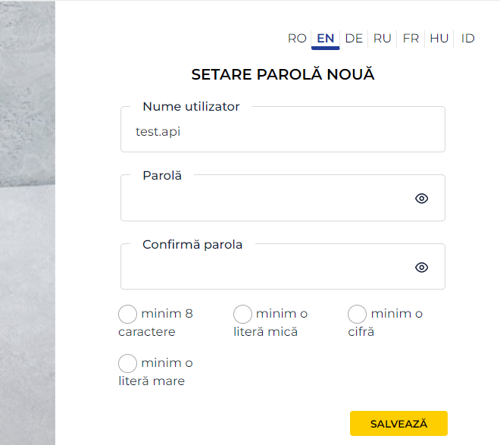This screenshot has height=445, width=500.
Task: Choose the HU language option
Action: pos(439,38)
